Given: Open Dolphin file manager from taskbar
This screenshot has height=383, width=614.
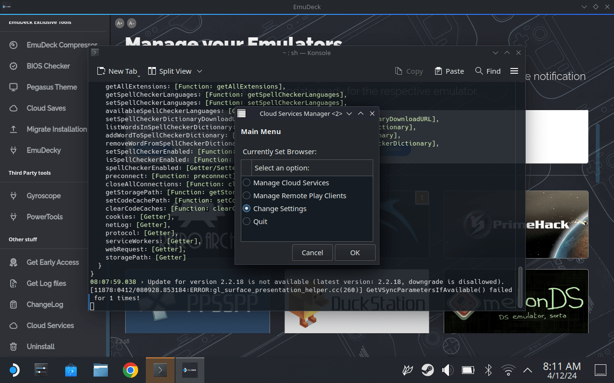Looking at the screenshot, I should click(x=101, y=370).
